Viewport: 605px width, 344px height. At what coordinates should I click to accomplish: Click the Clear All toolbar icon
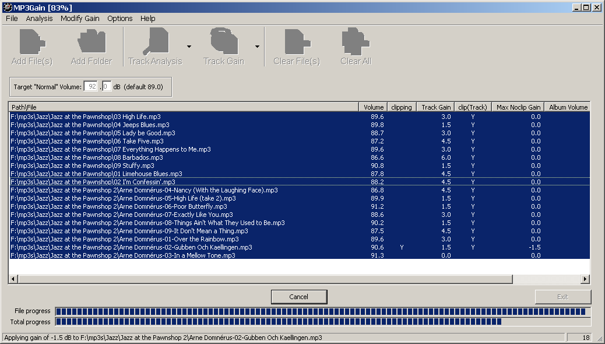pos(356,41)
